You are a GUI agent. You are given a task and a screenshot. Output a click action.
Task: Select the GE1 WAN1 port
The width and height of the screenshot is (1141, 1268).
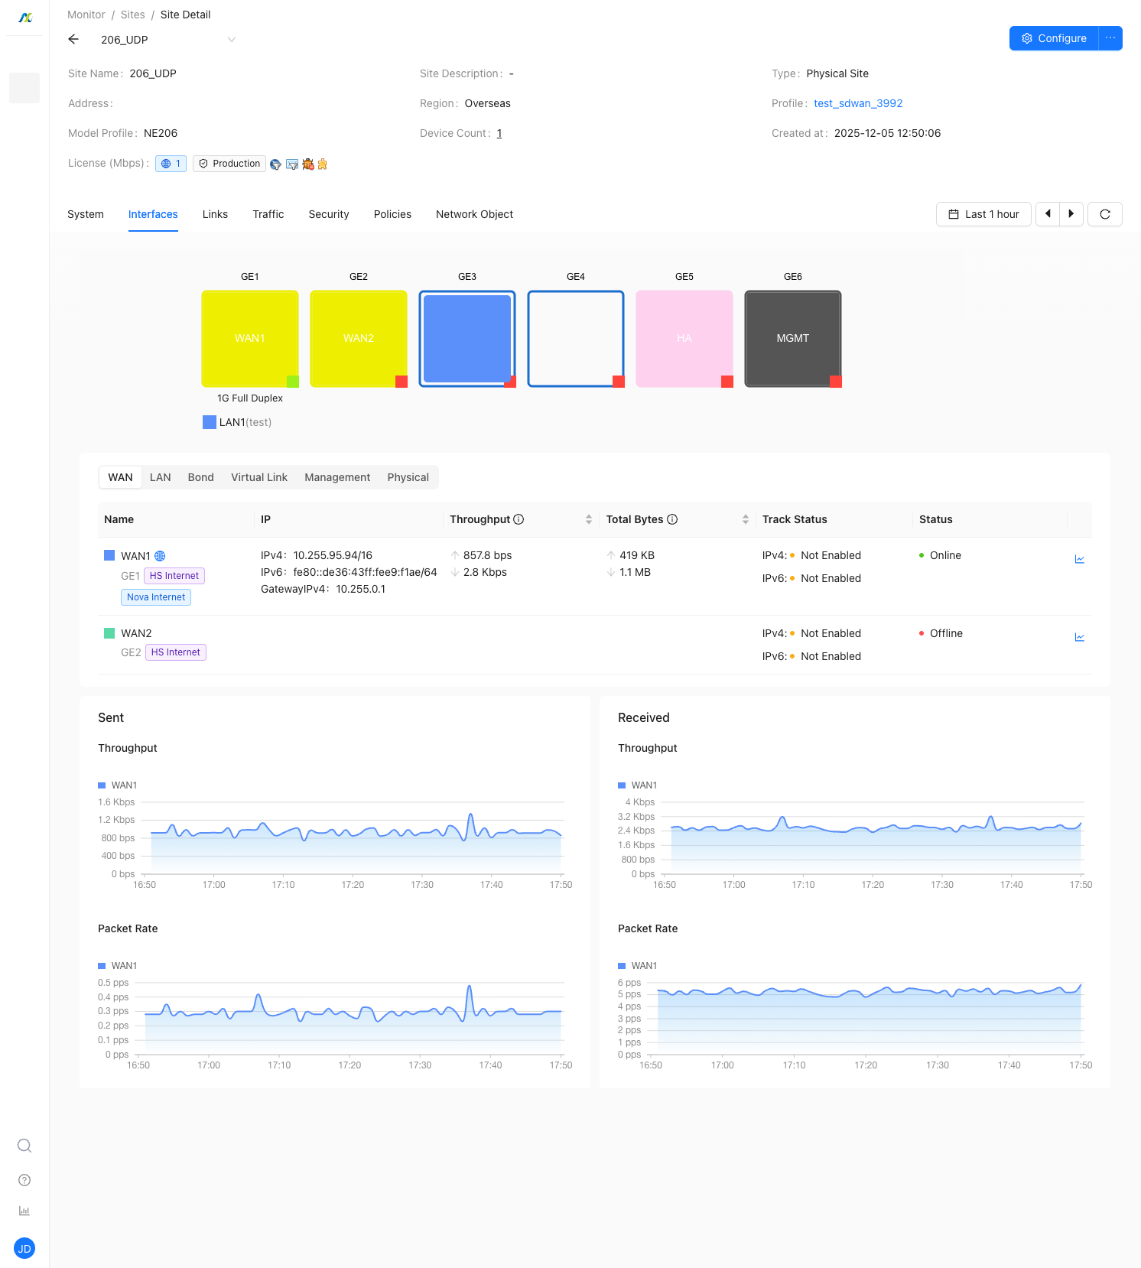pyautogui.click(x=250, y=339)
